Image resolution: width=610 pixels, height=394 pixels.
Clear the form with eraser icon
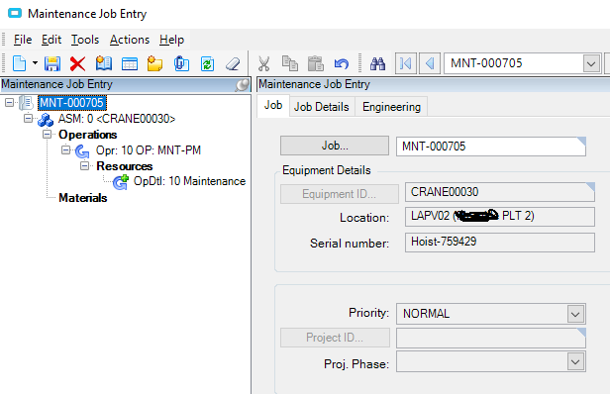[233, 63]
